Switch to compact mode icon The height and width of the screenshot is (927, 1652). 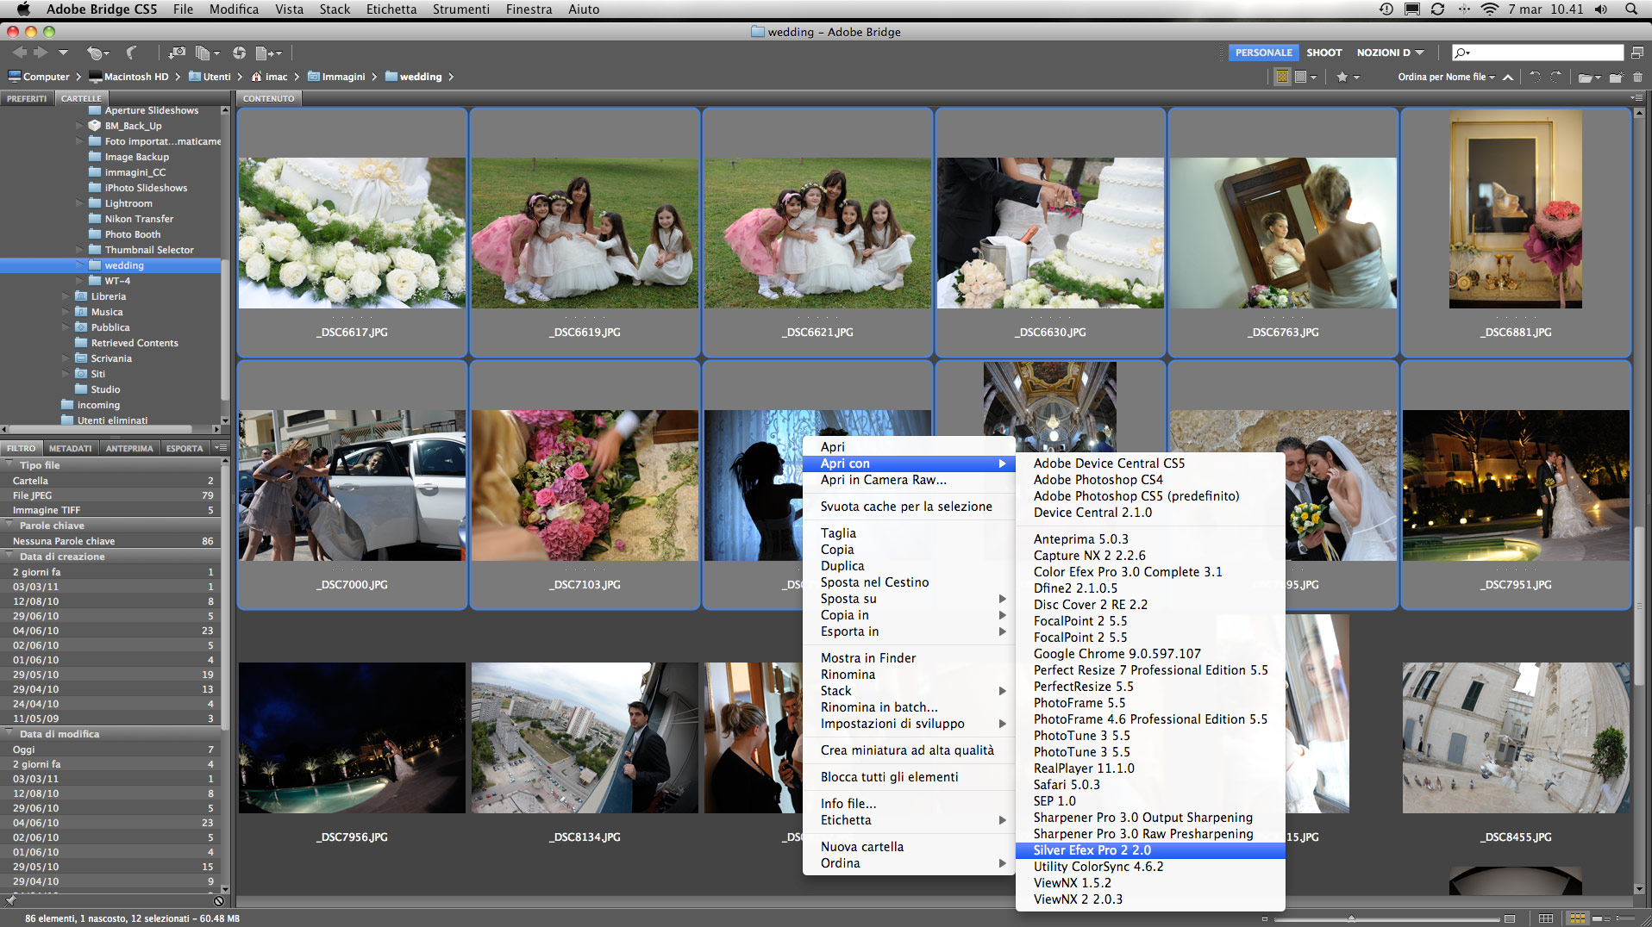1636,53
